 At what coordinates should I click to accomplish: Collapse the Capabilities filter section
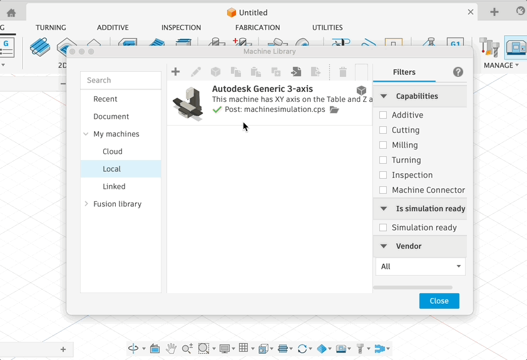pos(383,96)
